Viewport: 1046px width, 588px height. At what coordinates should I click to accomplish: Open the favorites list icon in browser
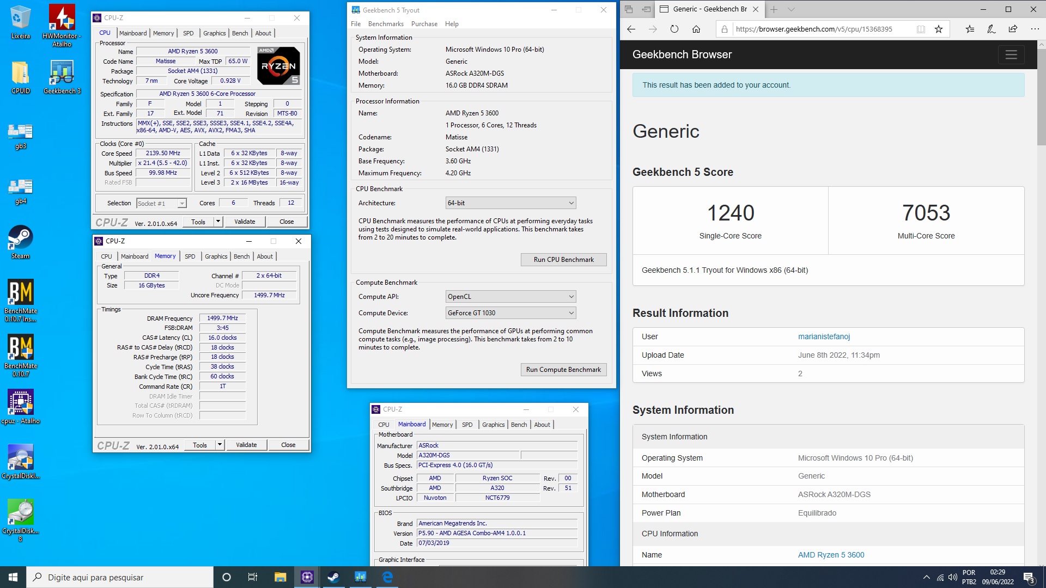pyautogui.click(x=970, y=29)
